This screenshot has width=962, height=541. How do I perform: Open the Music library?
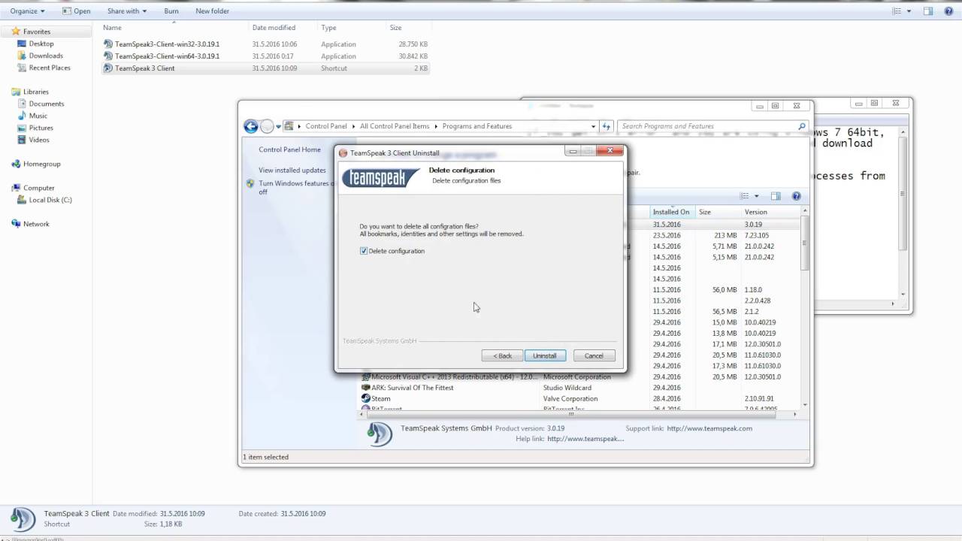click(38, 116)
